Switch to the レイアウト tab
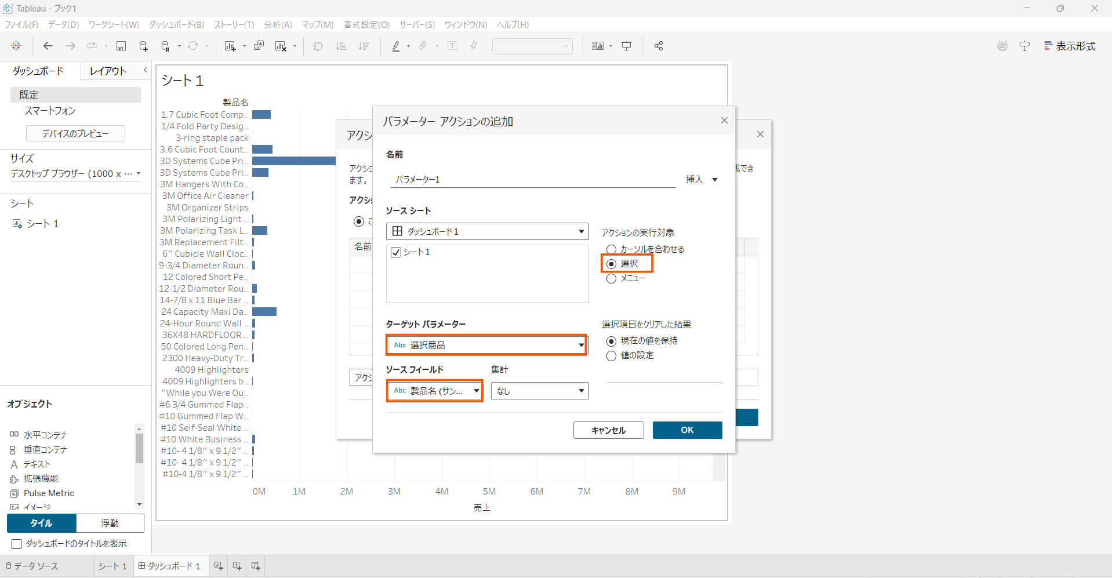The height and width of the screenshot is (578, 1112). pyautogui.click(x=108, y=71)
